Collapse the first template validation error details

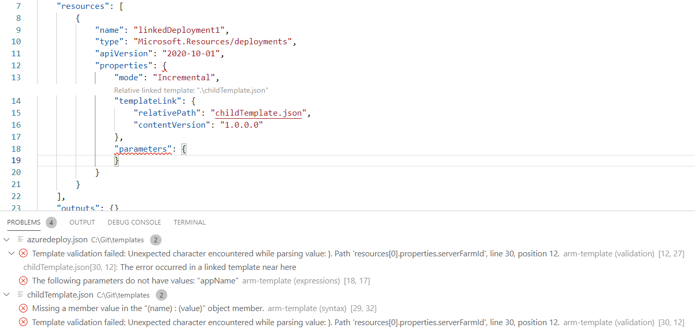(13, 254)
